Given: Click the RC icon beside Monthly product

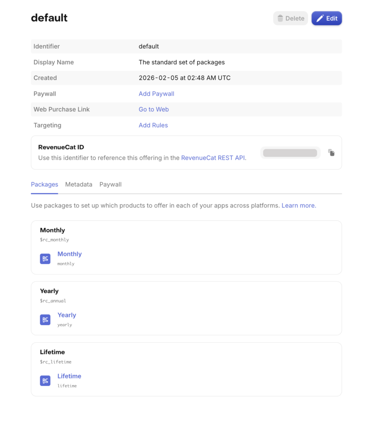Looking at the screenshot, I should [x=45, y=259].
